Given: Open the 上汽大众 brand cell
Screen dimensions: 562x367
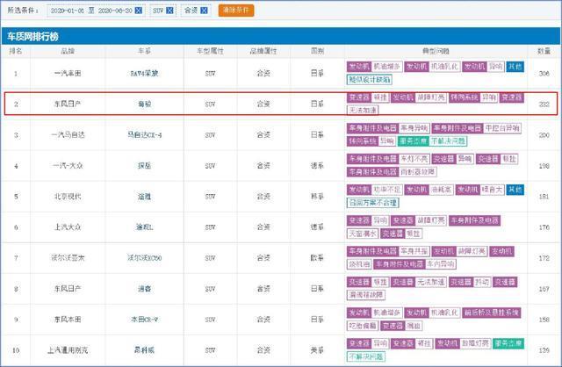Looking at the screenshot, I should 68,227.
